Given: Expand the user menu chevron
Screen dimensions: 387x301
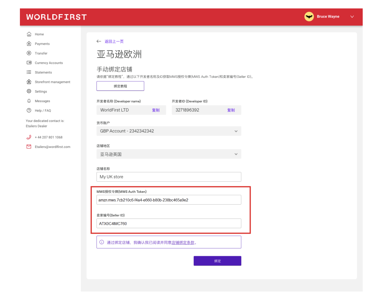Looking at the screenshot, I should pos(352,17).
